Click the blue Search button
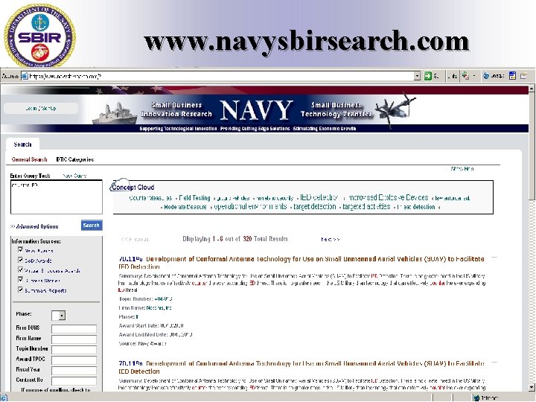536x402 pixels. 92,226
